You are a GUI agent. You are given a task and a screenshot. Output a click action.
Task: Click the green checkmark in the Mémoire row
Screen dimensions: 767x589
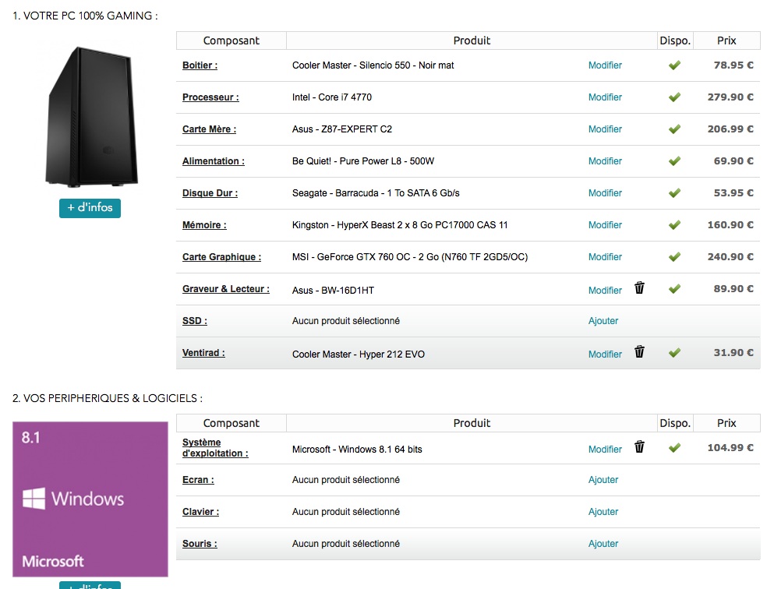click(674, 225)
